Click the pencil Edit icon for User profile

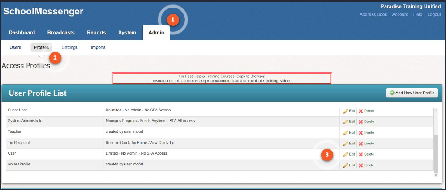[345, 154]
